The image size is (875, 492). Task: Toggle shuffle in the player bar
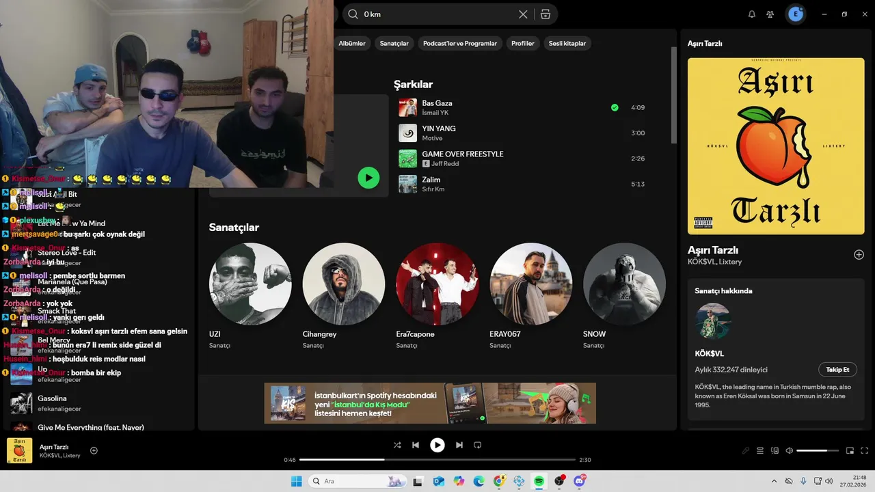pyautogui.click(x=397, y=445)
